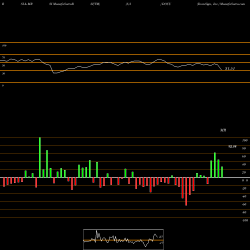Open the small overview chart thumbnail
Viewport: 250px width, 250px height.
123,239
